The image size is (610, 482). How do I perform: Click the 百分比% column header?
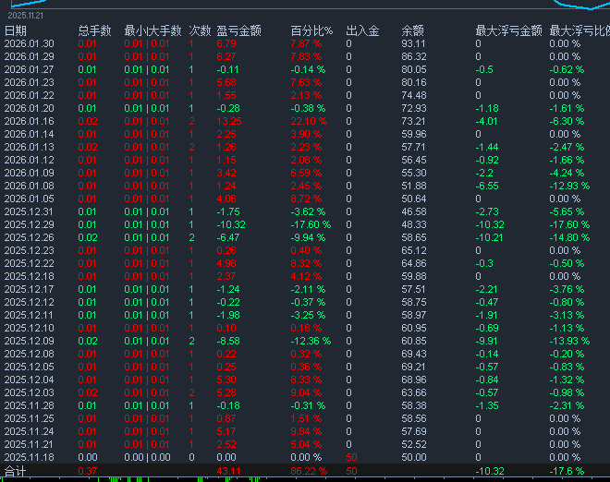311,30
